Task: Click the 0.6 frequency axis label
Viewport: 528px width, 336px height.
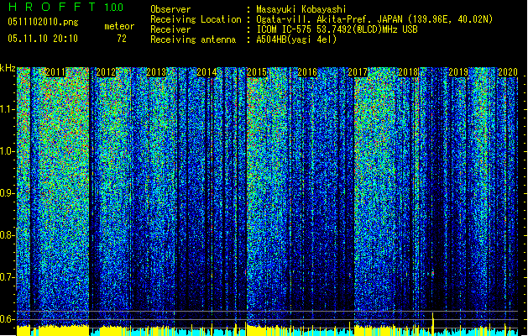Action: [x=7, y=319]
